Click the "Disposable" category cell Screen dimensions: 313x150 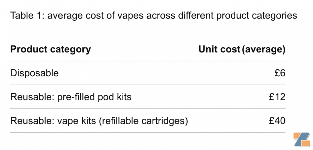[x=34, y=73]
